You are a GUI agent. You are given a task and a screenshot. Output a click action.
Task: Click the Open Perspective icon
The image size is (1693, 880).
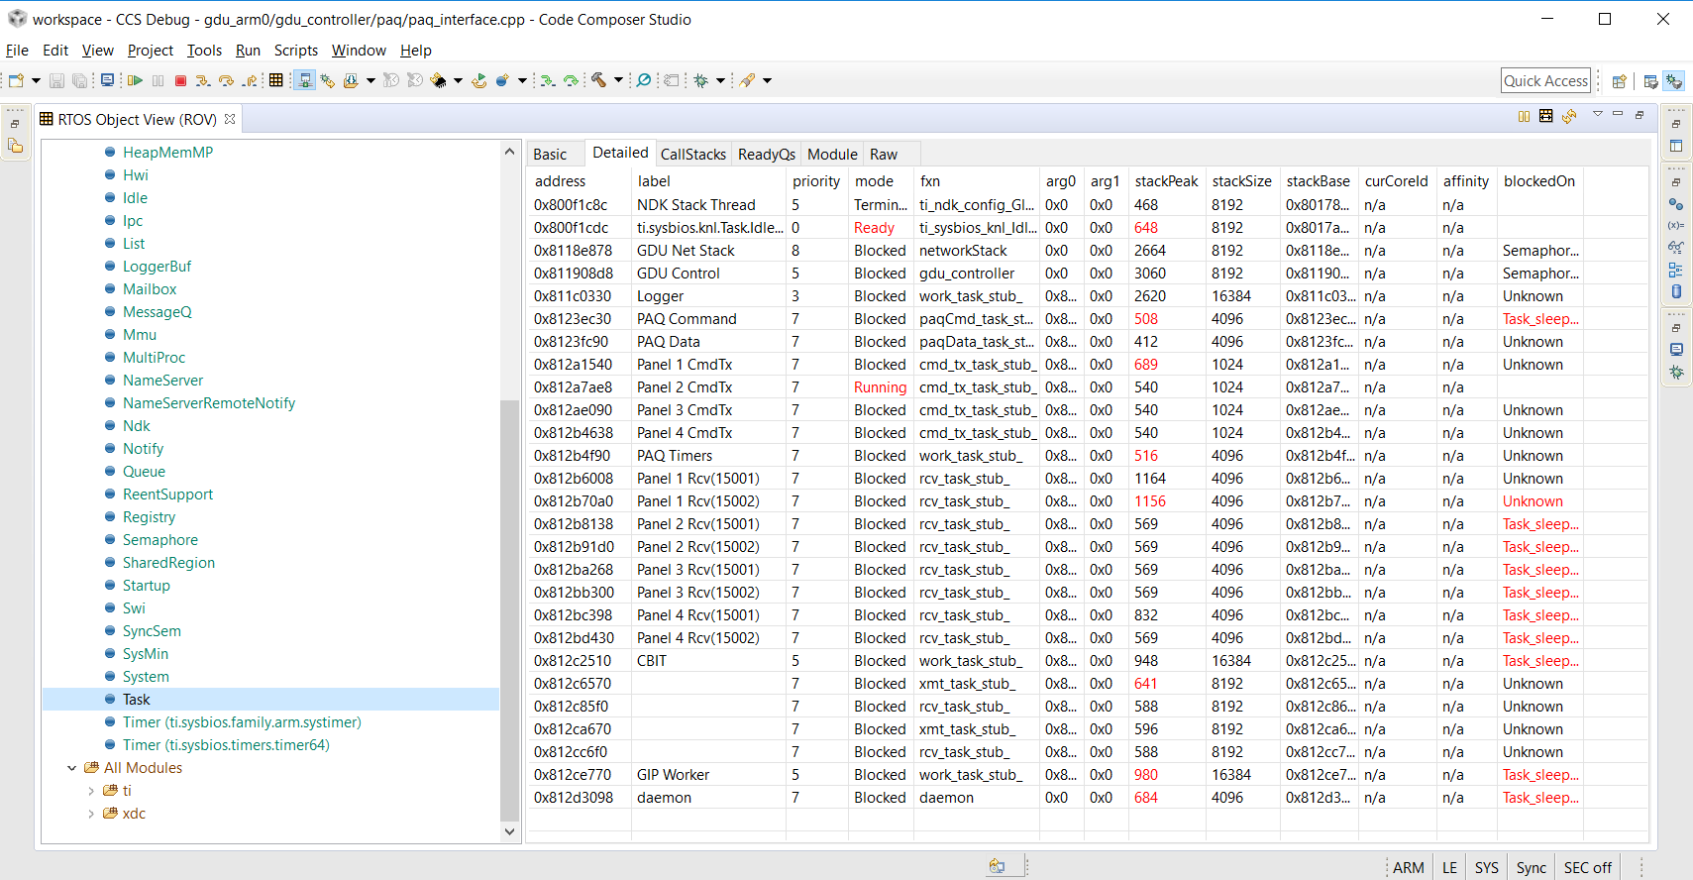(1620, 81)
